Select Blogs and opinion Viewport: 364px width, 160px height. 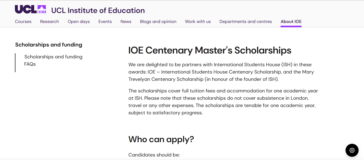click(158, 21)
